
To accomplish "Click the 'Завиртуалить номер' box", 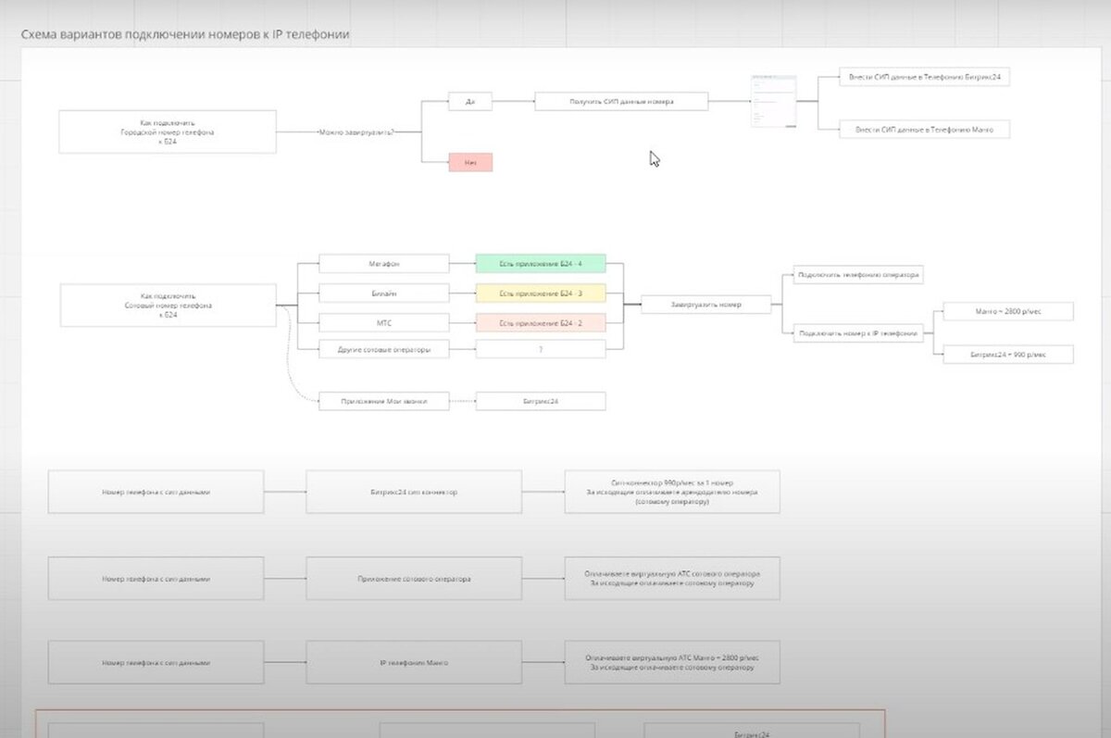I will (x=706, y=304).
